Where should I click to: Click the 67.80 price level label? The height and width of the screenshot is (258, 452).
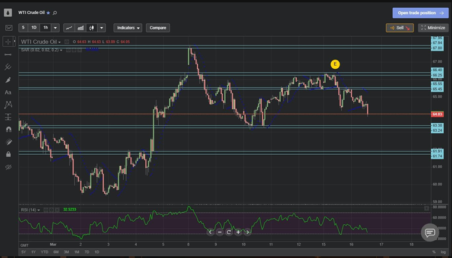[437, 48]
